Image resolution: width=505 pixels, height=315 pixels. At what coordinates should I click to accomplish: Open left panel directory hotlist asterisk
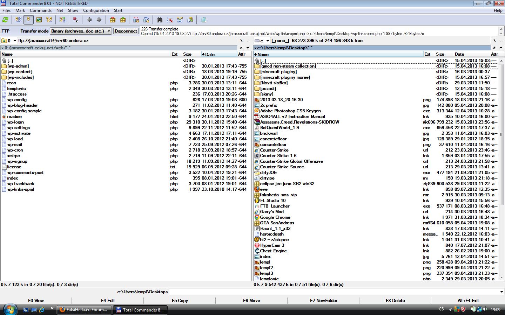coord(241,48)
